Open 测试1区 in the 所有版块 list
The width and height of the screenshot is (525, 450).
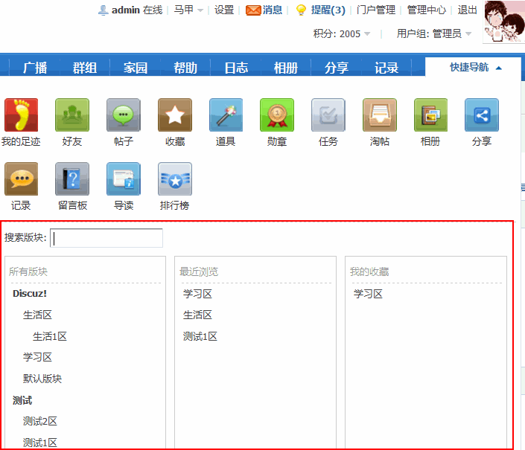[x=40, y=443]
